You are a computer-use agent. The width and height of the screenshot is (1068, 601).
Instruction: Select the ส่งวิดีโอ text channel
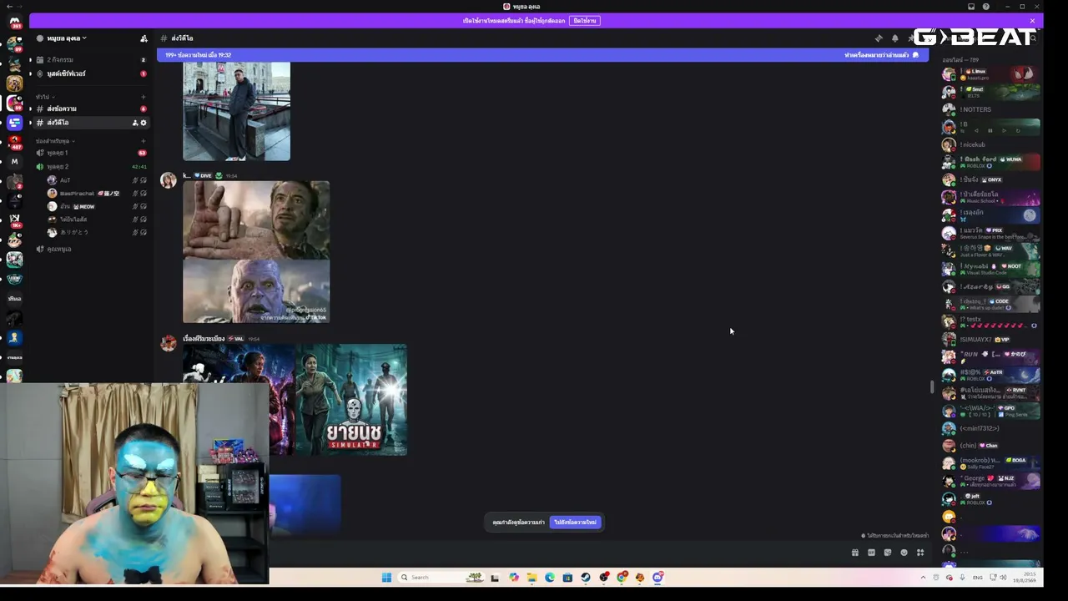(91, 123)
